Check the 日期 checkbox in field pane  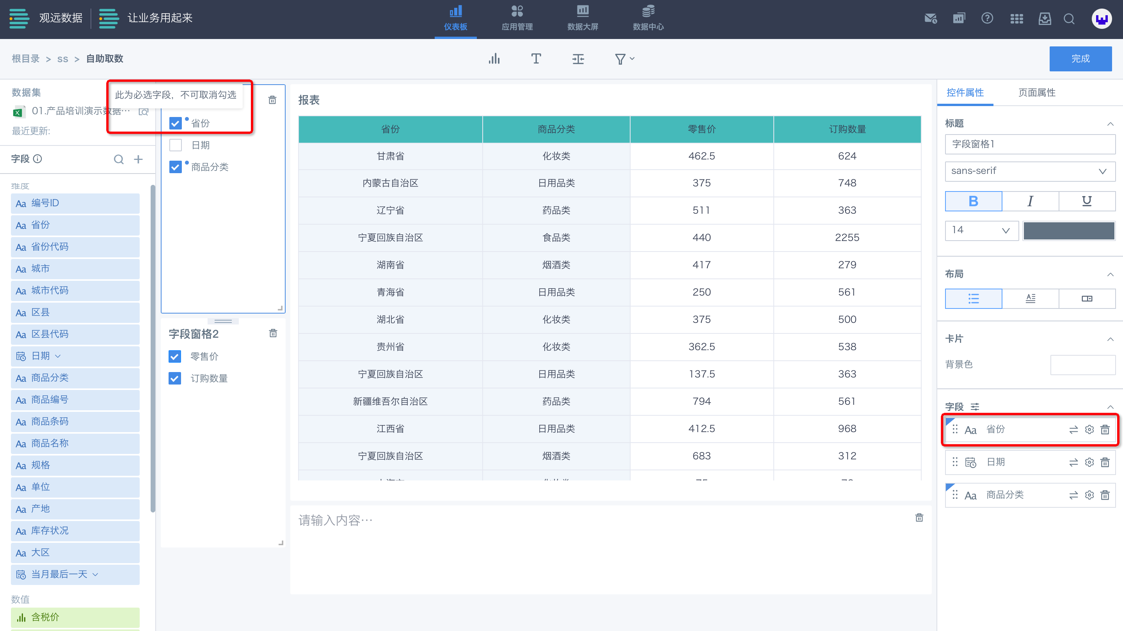tap(175, 145)
